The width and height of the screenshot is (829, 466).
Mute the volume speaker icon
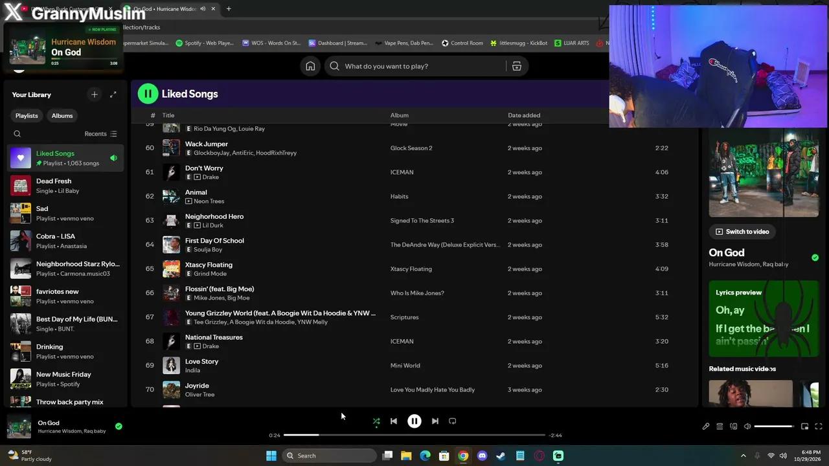[x=747, y=427]
